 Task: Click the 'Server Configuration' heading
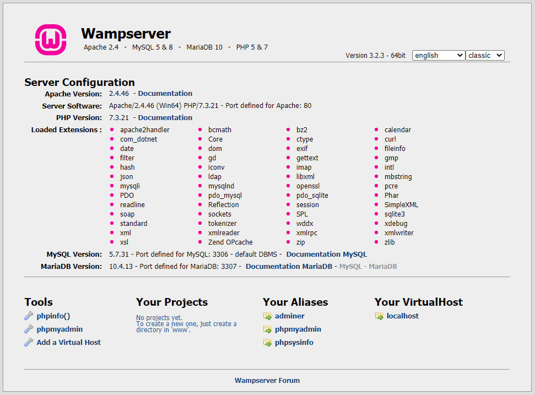79,83
